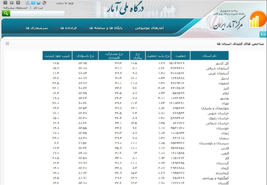Viewport: 267px width, 185px height.
Task: Switch site language with En button
Action: point(263,35)
